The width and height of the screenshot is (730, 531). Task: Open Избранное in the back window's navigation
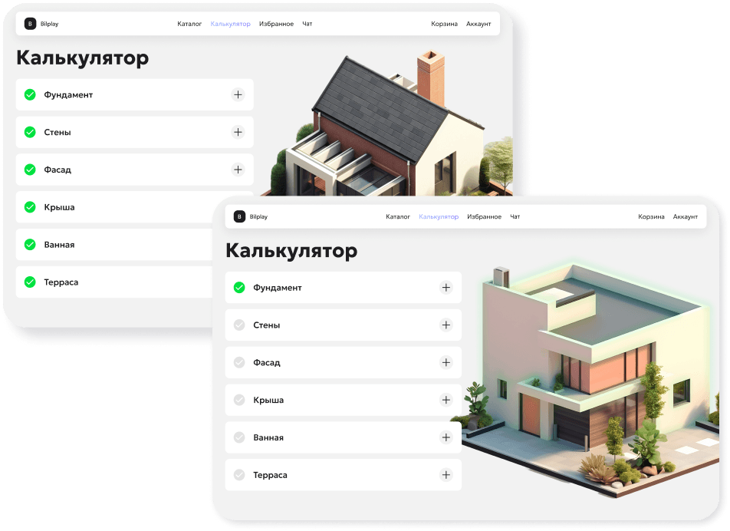276,24
